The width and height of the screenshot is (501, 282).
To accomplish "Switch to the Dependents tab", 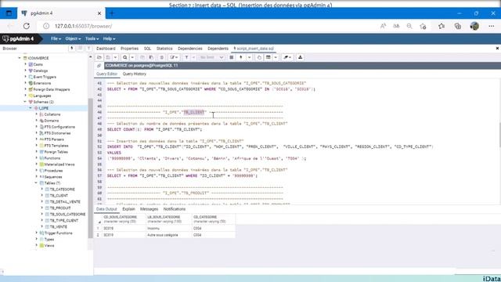I will (x=218, y=49).
